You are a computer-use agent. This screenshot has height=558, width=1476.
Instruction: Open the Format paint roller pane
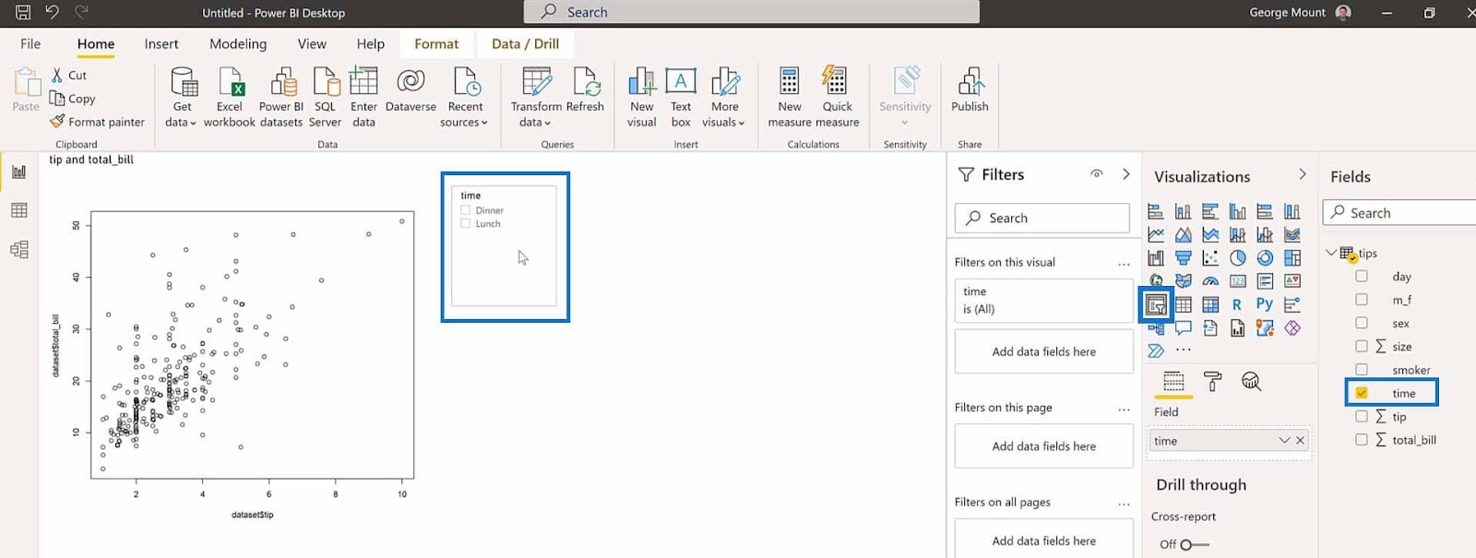pyautogui.click(x=1212, y=381)
